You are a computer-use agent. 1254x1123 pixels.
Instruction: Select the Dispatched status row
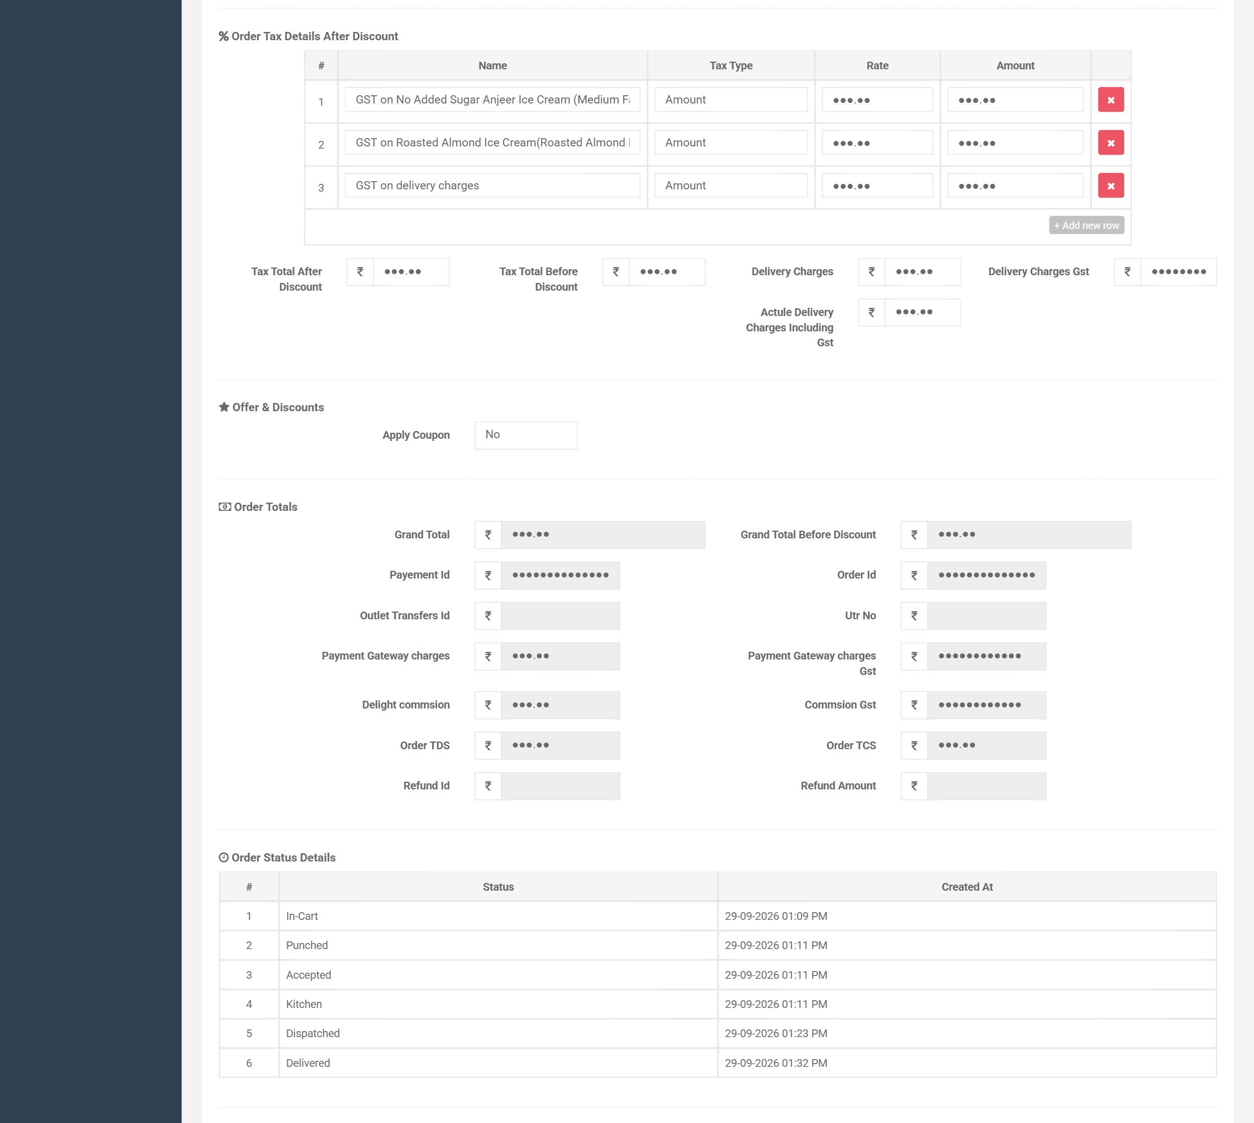tap(717, 1033)
